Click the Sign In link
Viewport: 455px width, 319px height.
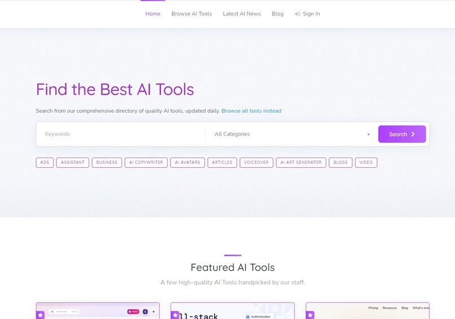[x=307, y=14]
